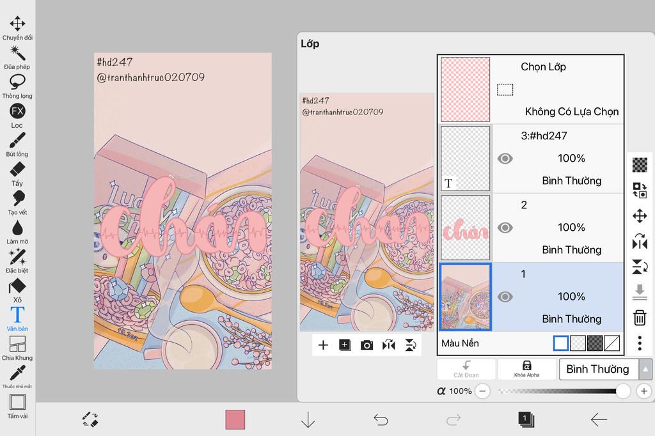The width and height of the screenshot is (655, 436).
Task: Select the Thòng lọng lasso tool
Action: click(x=17, y=86)
